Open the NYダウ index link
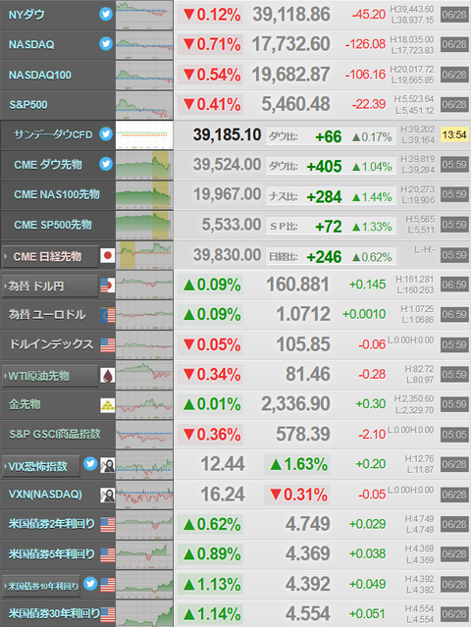 (x=26, y=15)
